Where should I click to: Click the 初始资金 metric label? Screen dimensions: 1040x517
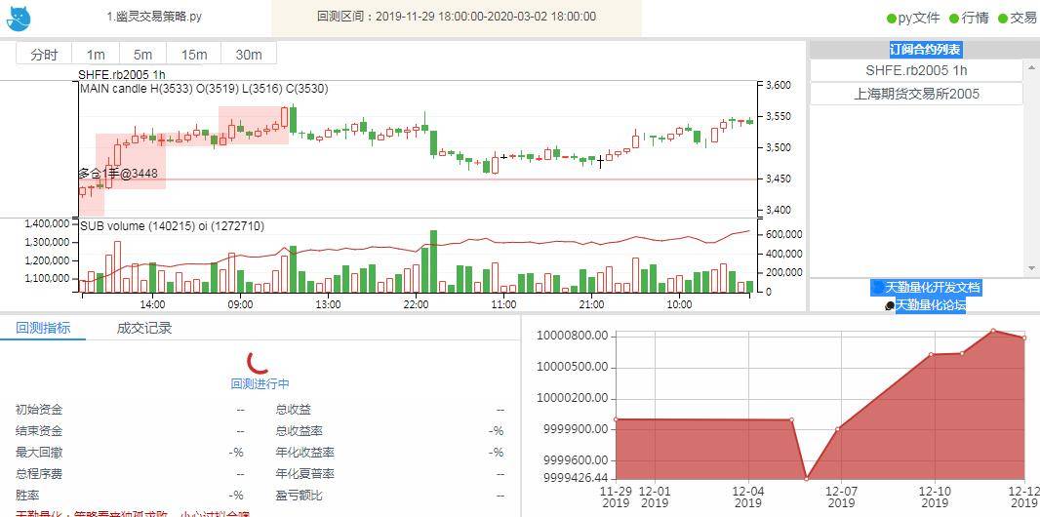[x=39, y=411]
